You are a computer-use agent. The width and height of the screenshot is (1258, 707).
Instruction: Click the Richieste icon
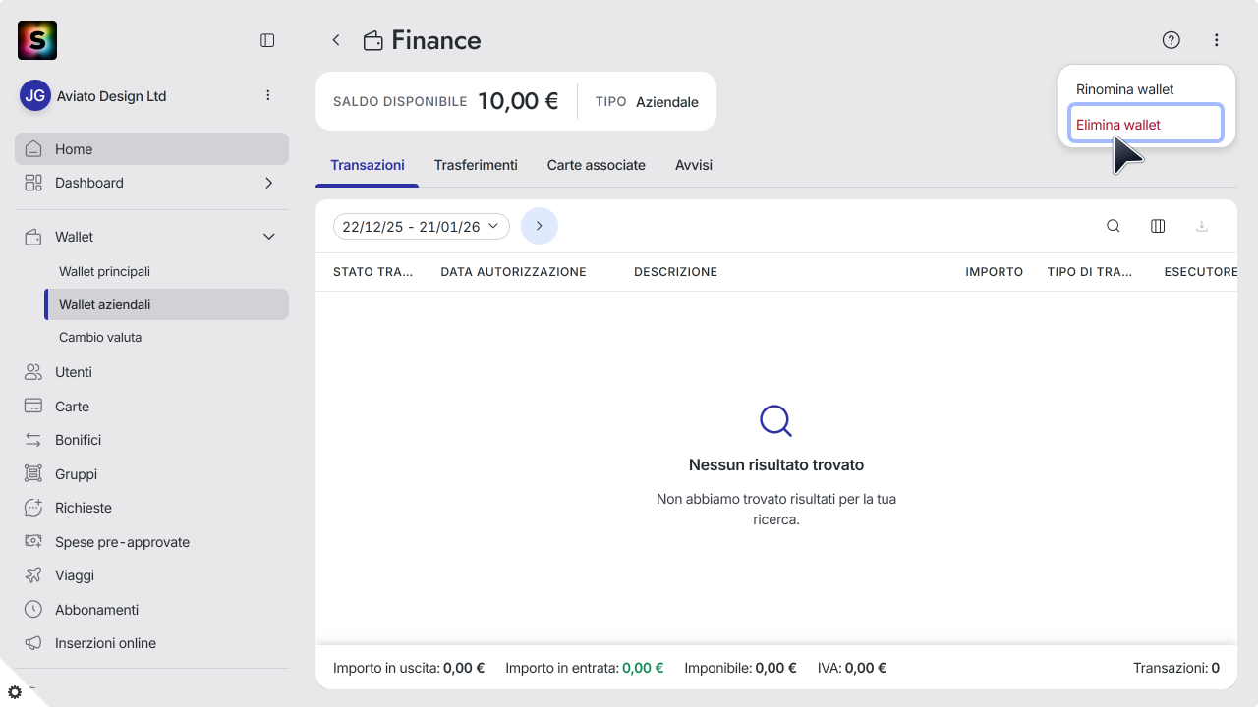[x=33, y=508]
